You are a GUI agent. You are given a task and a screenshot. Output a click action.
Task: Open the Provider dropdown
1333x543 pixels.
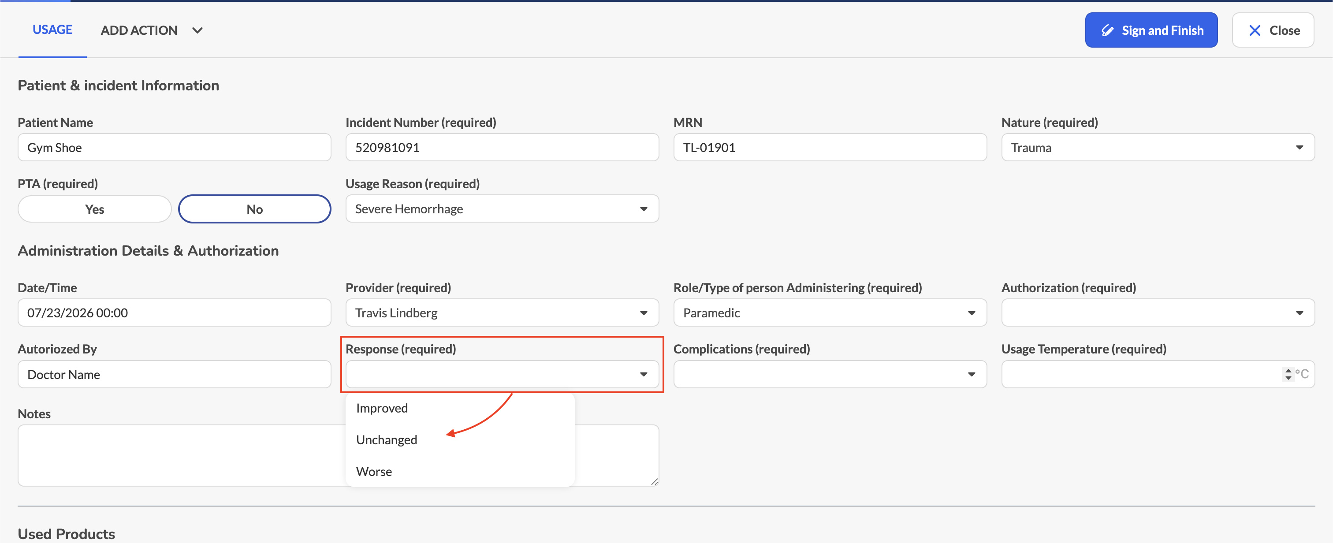click(502, 312)
